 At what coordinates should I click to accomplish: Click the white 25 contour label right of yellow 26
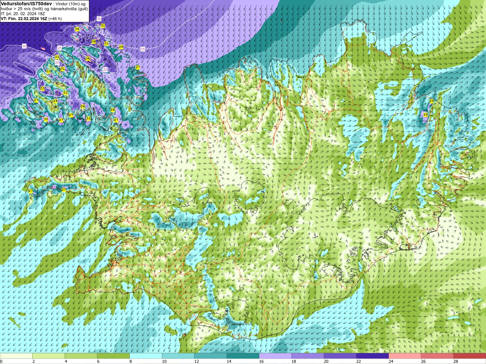click(143, 49)
